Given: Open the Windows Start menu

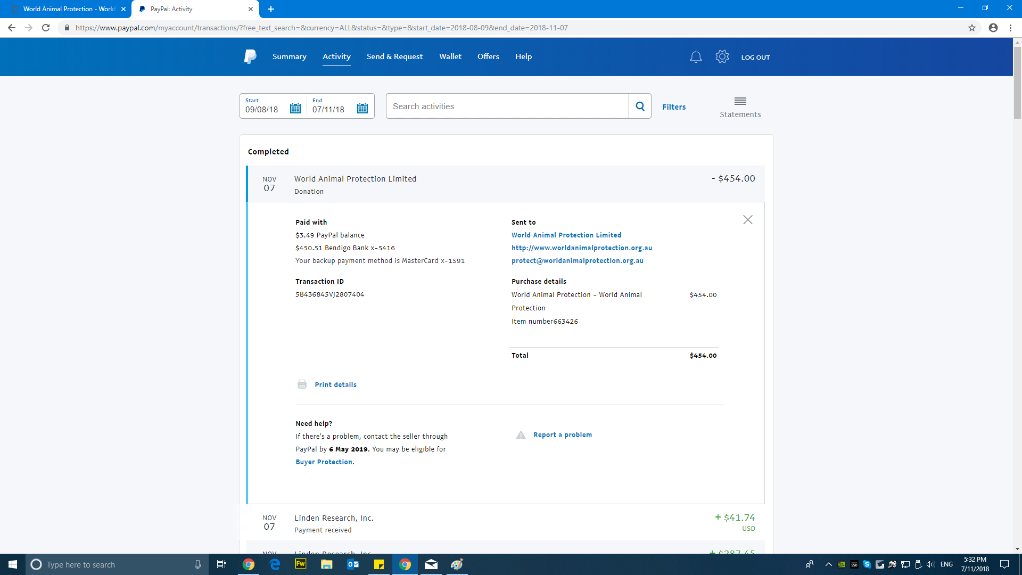Looking at the screenshot, I should (x=13, y=564).
